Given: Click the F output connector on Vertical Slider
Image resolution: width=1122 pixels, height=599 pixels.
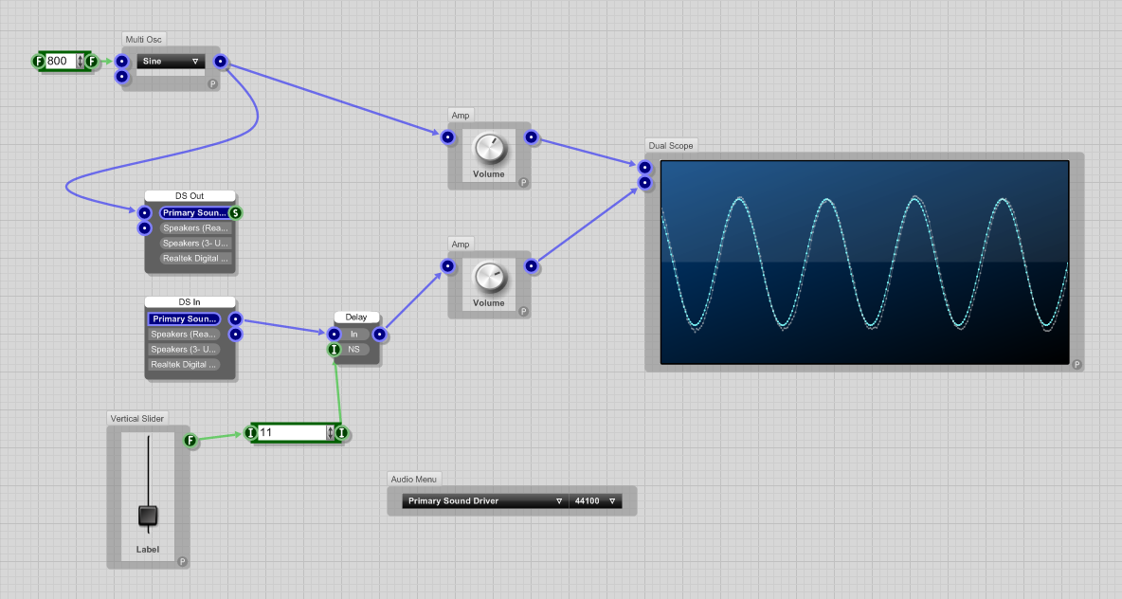Looking at the screenshot, I should pyautogui.click(x=190, y=440).
